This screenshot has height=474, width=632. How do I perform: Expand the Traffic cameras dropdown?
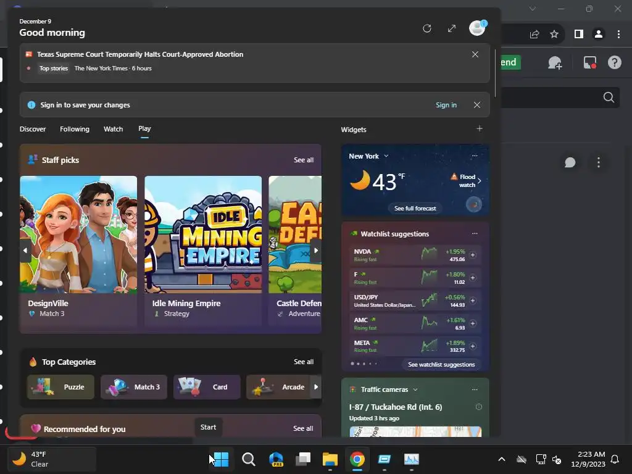tap(415, 390)
